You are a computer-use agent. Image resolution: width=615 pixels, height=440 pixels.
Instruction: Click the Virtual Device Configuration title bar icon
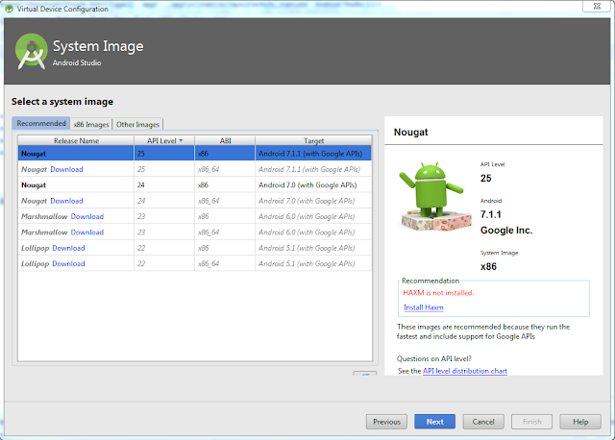(x=9, y=9)
